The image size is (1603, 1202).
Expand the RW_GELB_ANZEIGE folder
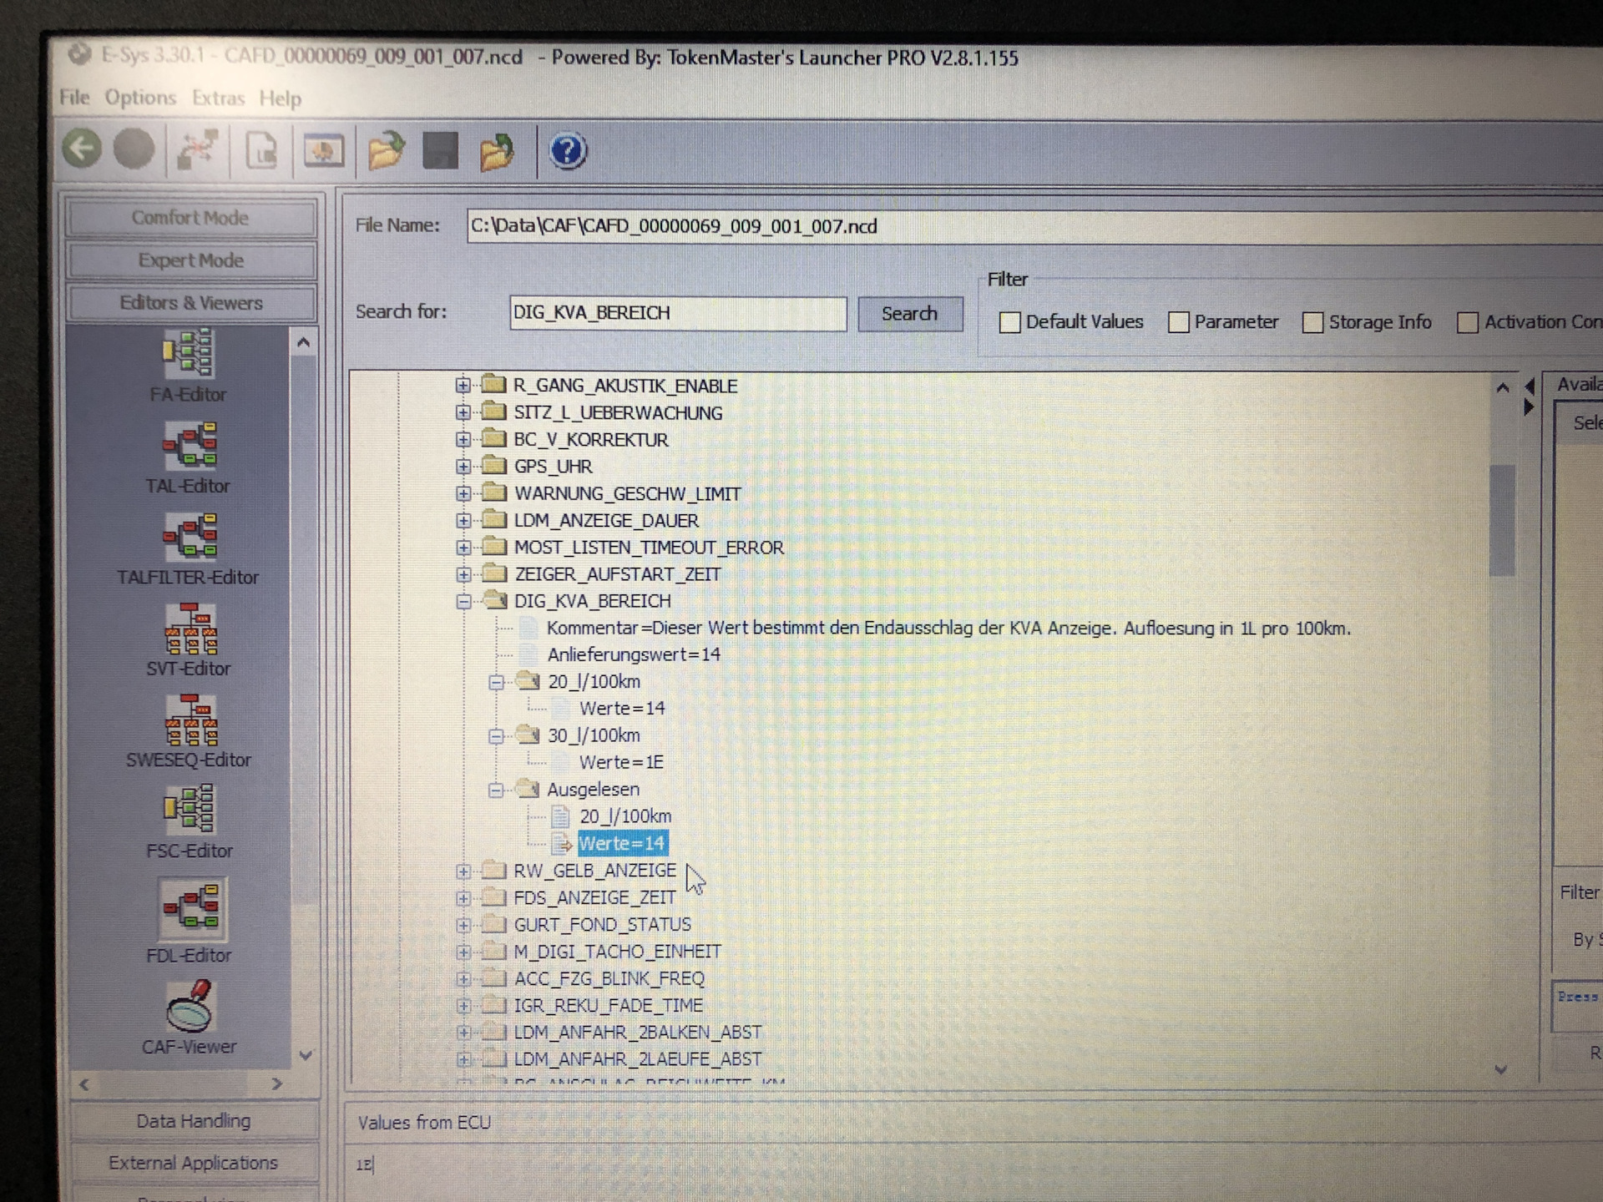click(463, 871)
